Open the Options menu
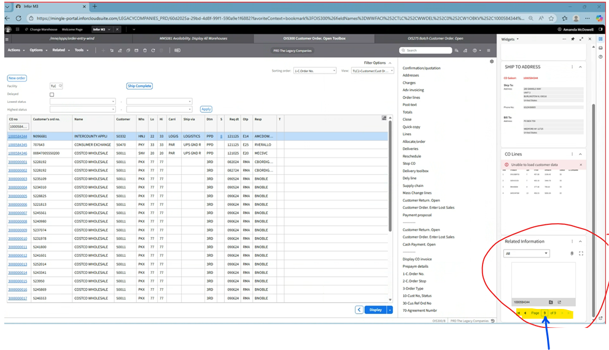609x350 pixels. click(x=39, y=50)
